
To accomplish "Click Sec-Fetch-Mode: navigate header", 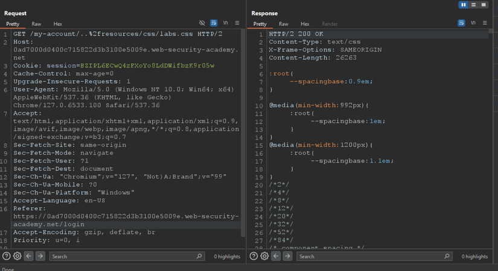I will pos(63,153).
